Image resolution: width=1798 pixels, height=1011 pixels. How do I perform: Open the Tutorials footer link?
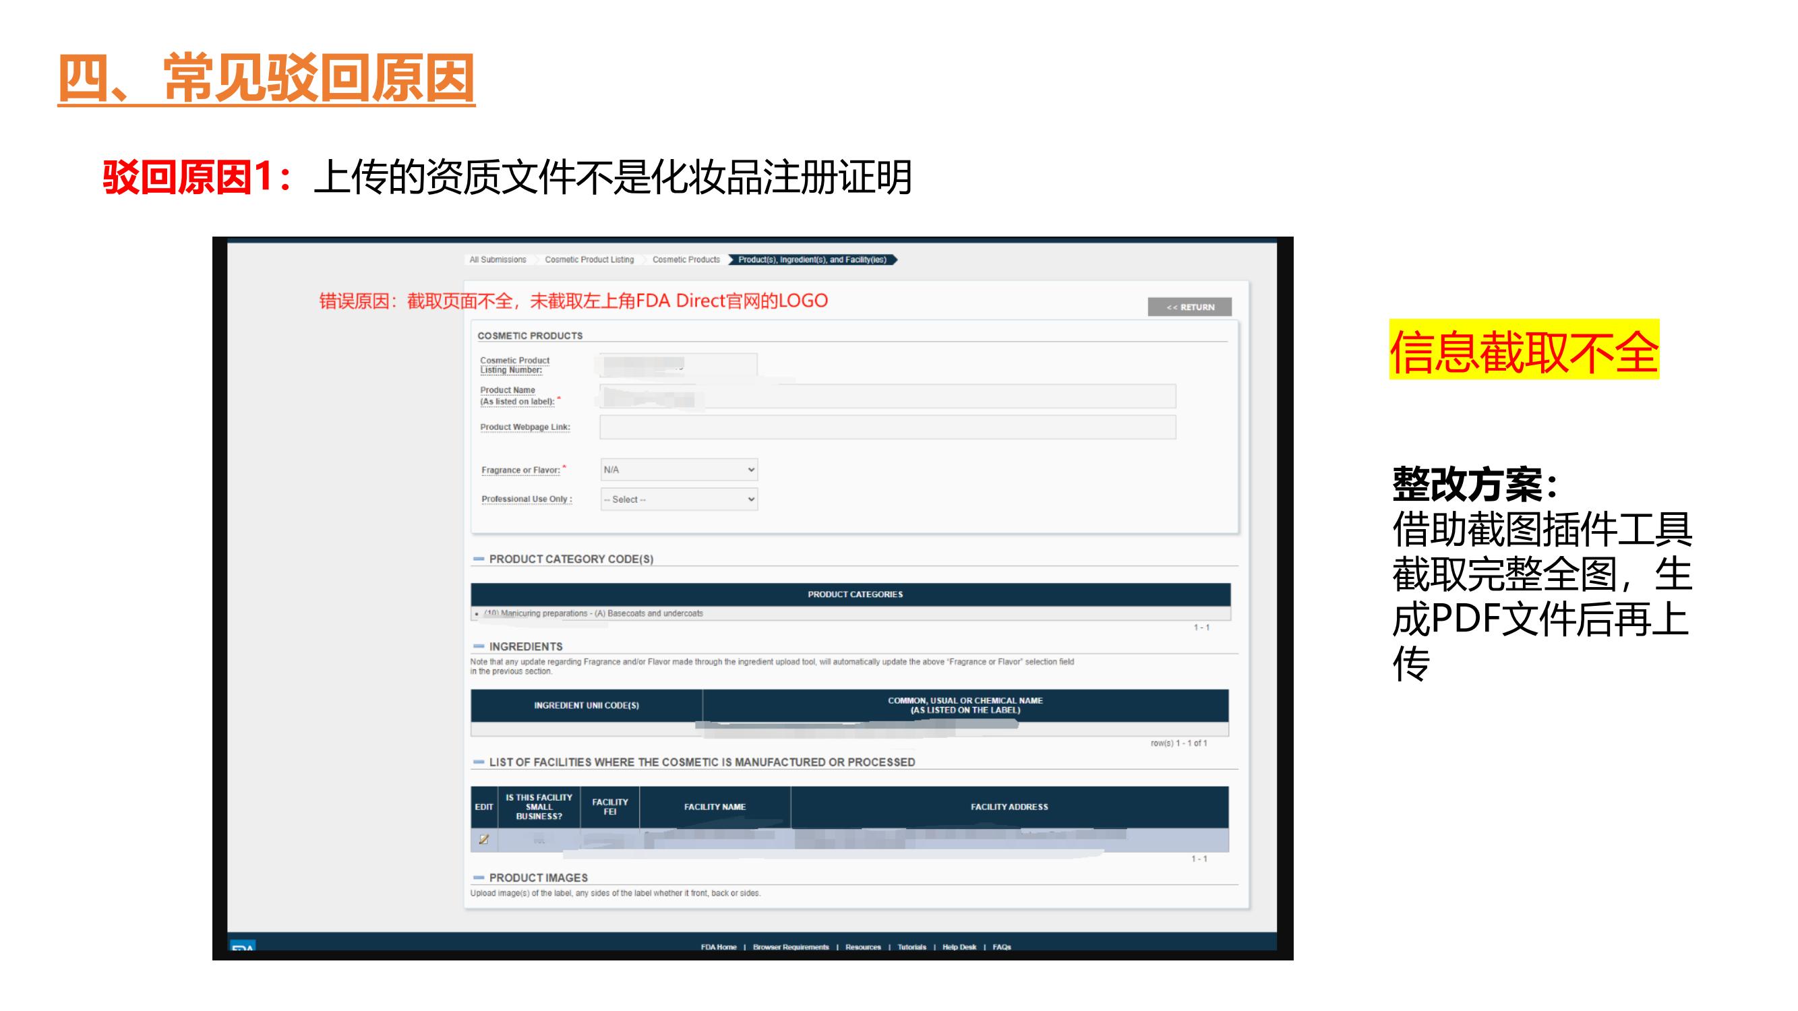[911, 947]
